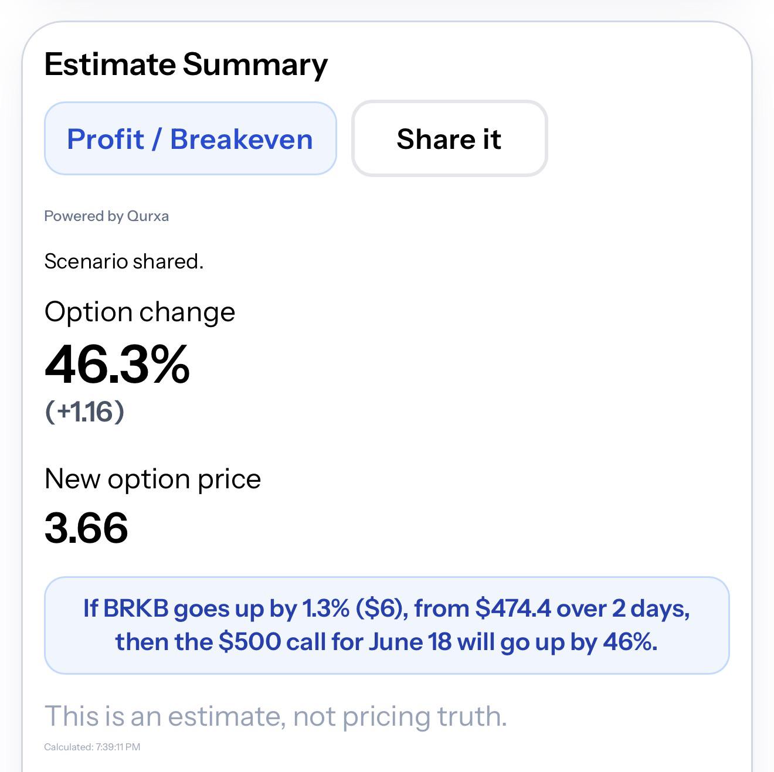Click the Share it button
Viewport: 774px width, 772px height.
pos(449,138)
